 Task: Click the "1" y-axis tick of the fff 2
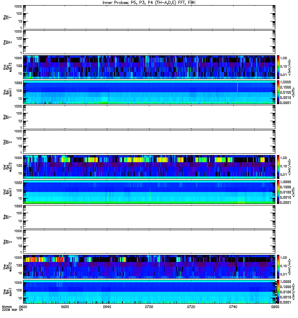point(21,252)
